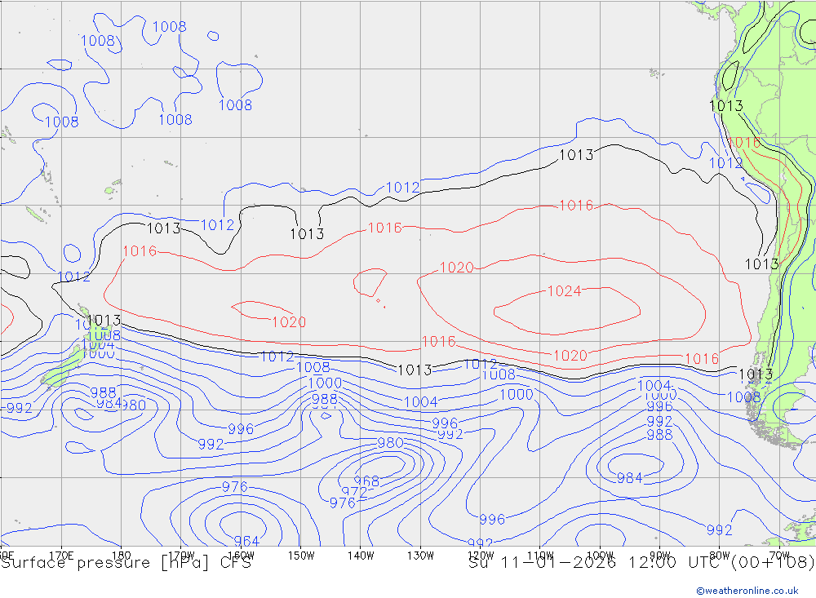This screenshot has width=816, height=598.
Task: Click the weatheronline.co.uk copyright link
Action: (x=747, y=591)
